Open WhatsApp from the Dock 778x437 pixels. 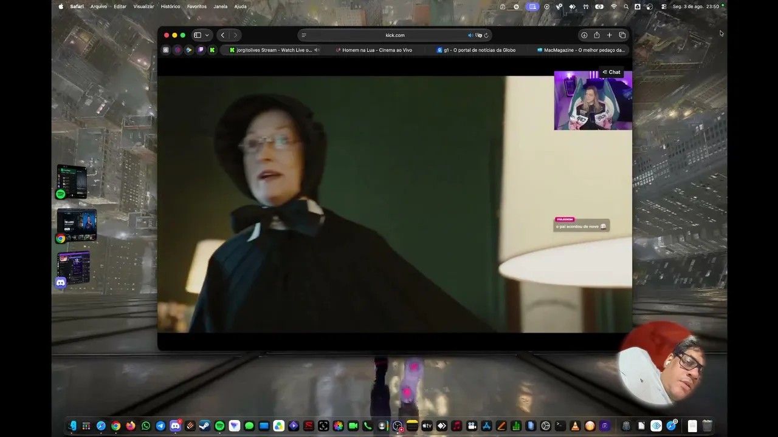pyautogui.click(x=146, y=426)
